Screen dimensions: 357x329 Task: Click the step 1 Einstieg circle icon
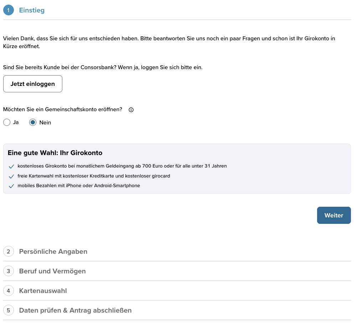(8, 10)
